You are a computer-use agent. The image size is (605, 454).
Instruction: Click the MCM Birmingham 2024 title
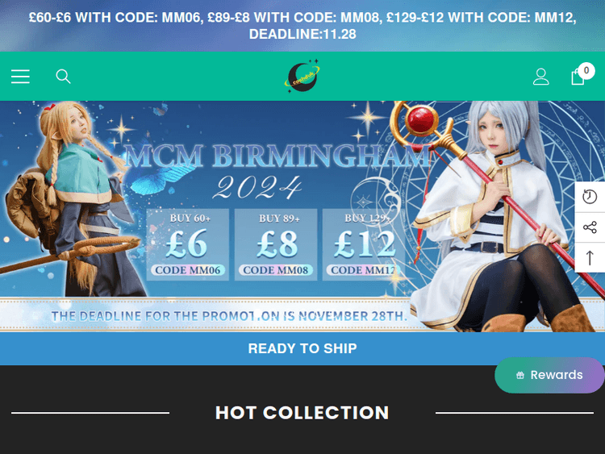(276, 171)
